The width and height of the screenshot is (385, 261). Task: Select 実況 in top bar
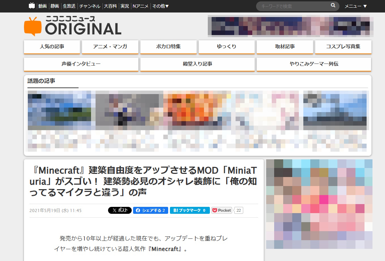click(125, 6)
